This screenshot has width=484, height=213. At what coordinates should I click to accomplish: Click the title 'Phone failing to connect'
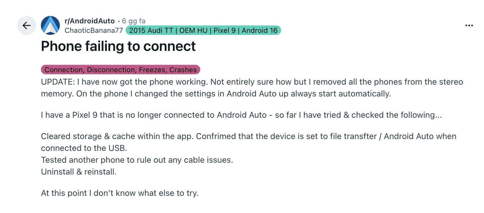click(118, 46)
